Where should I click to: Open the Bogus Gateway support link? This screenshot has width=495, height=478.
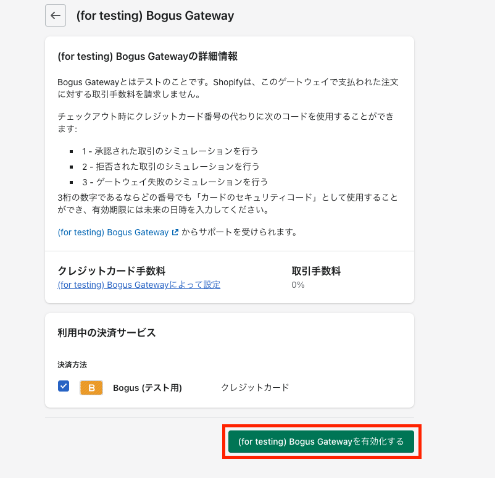point(113,232)
